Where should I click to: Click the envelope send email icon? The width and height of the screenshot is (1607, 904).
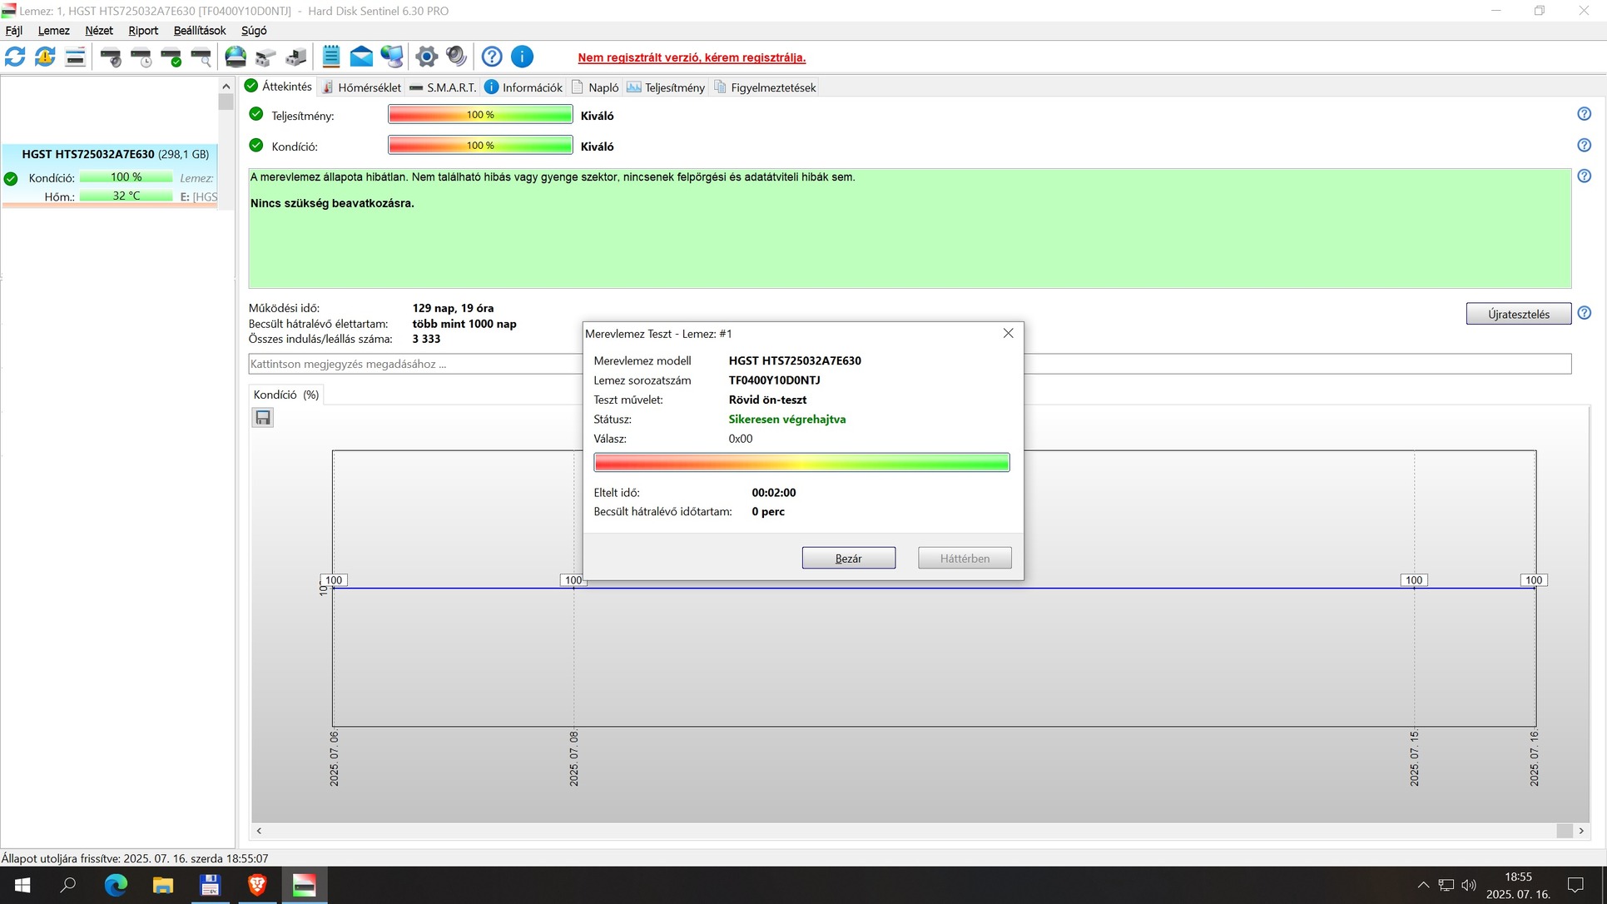361,57
